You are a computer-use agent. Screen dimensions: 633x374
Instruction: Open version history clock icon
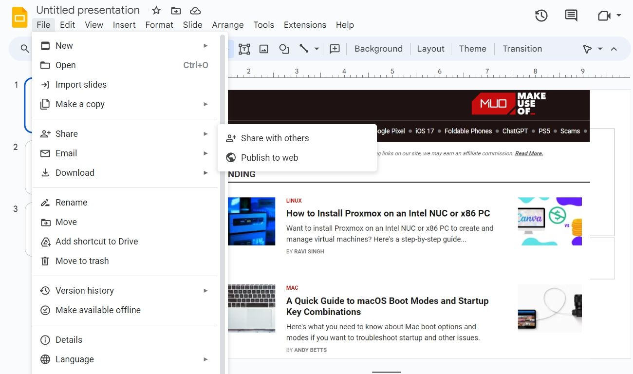pyautogui.click(x=541, y=16)
